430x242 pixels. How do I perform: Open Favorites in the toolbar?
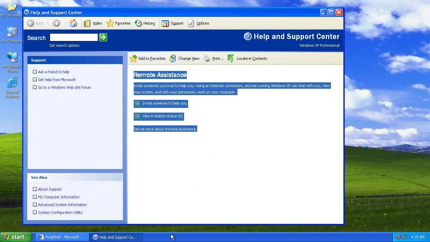[x=118, y=23]
